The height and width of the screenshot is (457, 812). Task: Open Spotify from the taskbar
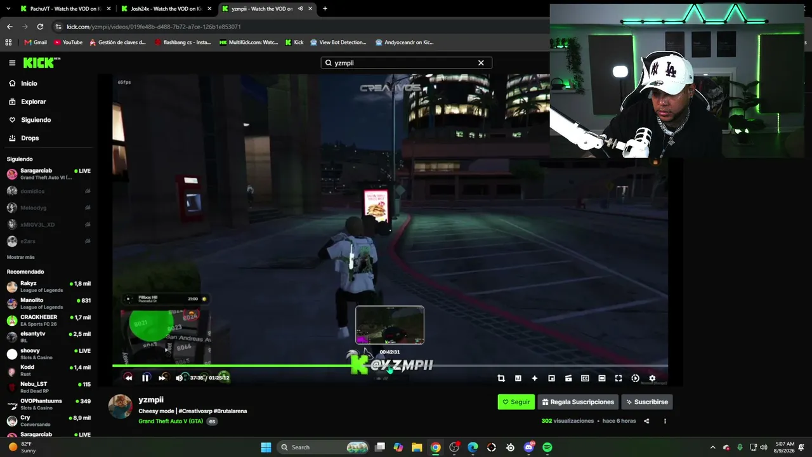click(x=547, y=447)
